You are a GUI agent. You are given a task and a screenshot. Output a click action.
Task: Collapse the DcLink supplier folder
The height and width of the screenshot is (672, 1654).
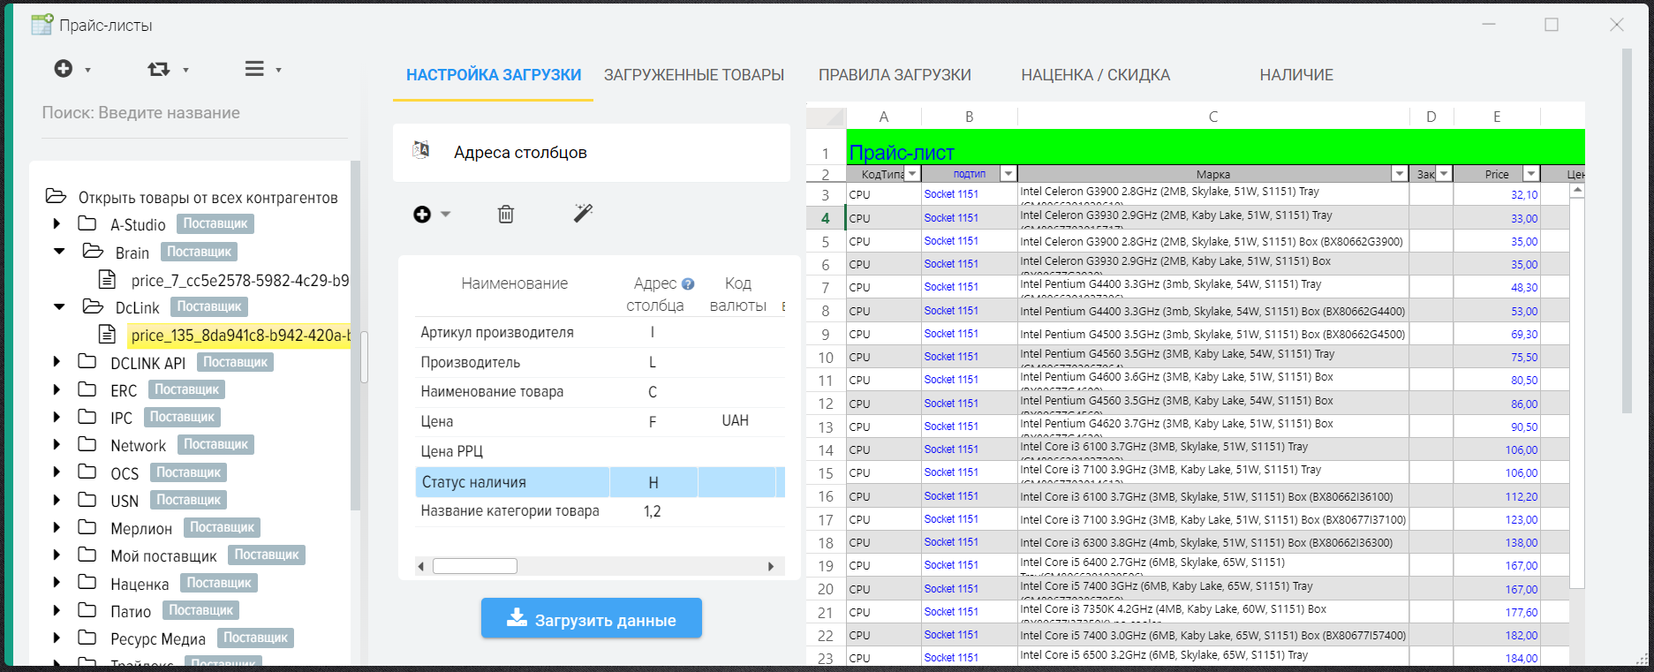59,306
